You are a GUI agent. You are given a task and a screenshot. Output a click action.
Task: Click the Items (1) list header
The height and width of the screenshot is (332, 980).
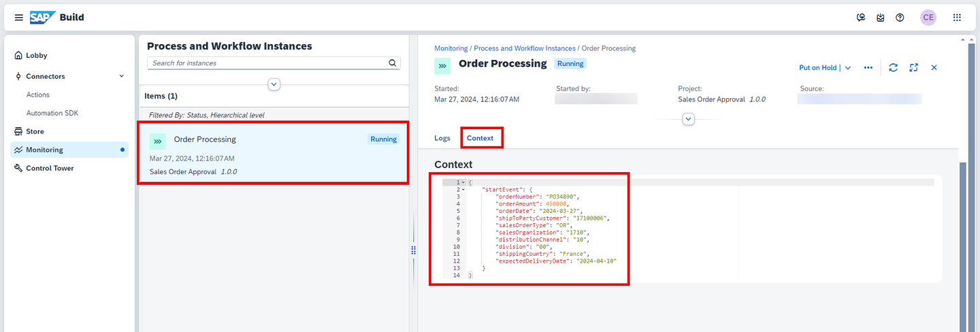[161, 96]
